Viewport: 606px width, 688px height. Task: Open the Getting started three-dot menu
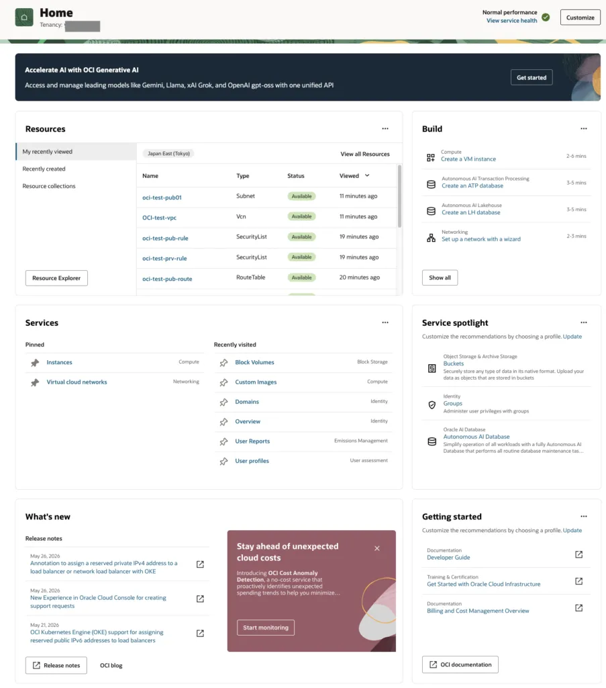[x=584, y=517]
